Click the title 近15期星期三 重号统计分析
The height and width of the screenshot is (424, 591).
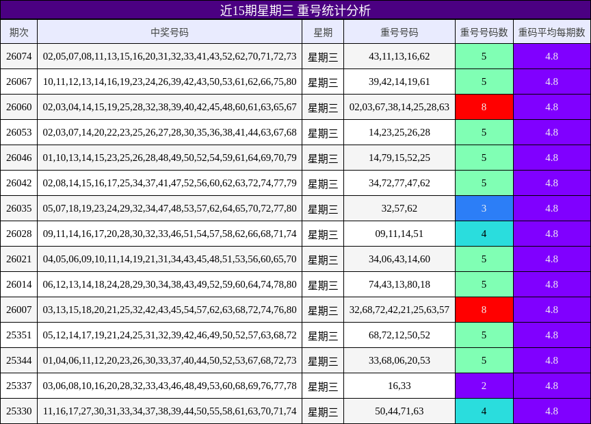pyautogui.click(x=295, y=10)
